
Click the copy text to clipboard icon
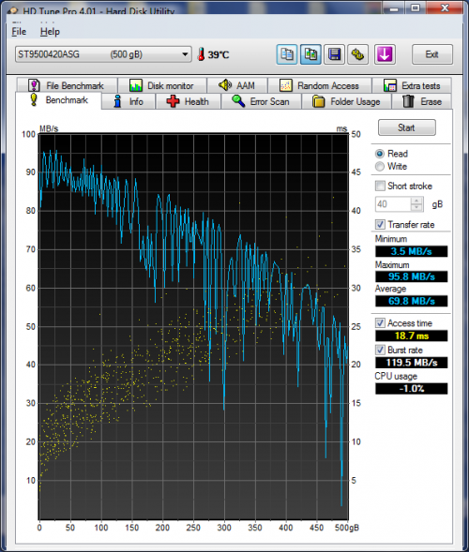tap(286, 54)
